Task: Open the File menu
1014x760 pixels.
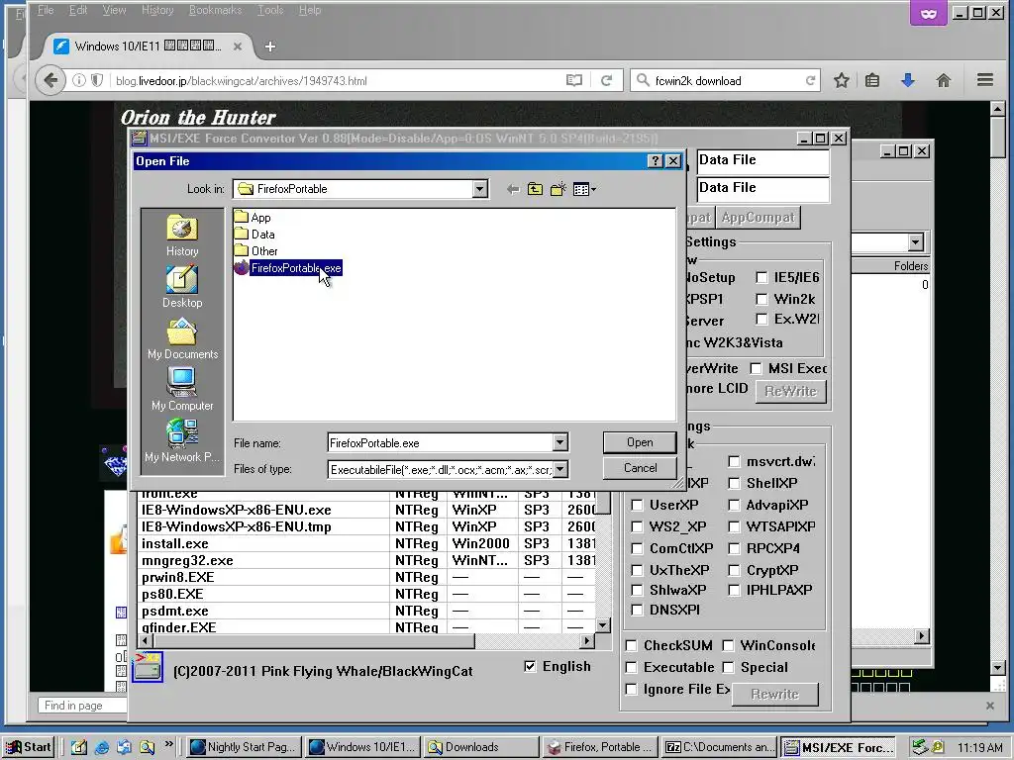Action: 46,10
